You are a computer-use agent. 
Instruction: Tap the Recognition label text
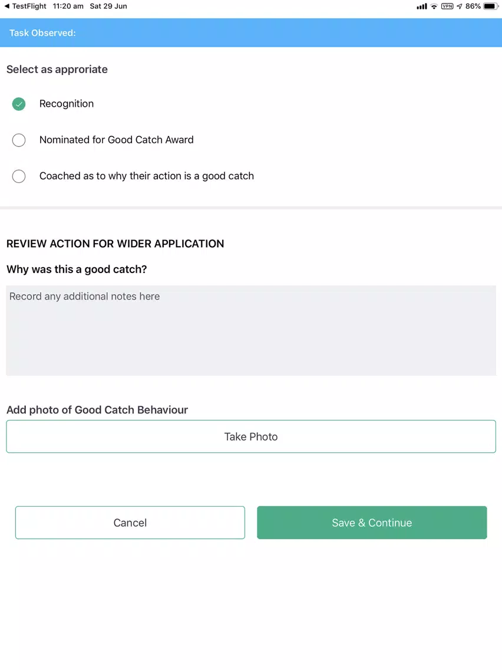(x=67, y=104)
